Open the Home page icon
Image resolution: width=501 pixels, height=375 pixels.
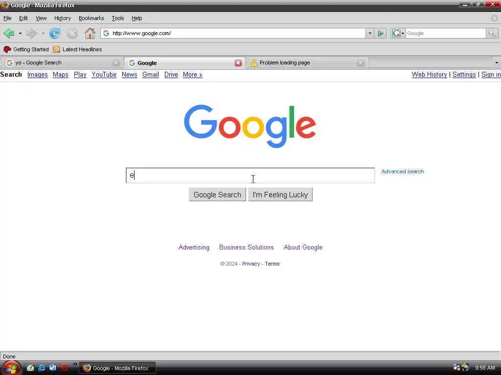[90, 33]
